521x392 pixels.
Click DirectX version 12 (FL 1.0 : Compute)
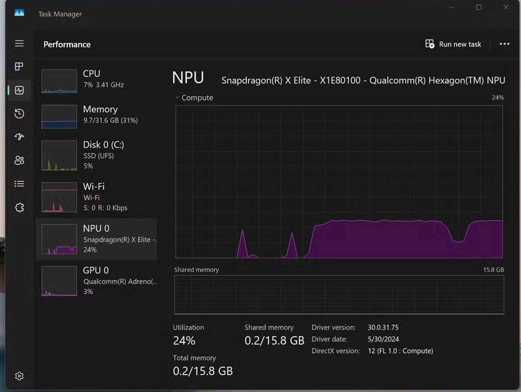(x=400, y=351)
